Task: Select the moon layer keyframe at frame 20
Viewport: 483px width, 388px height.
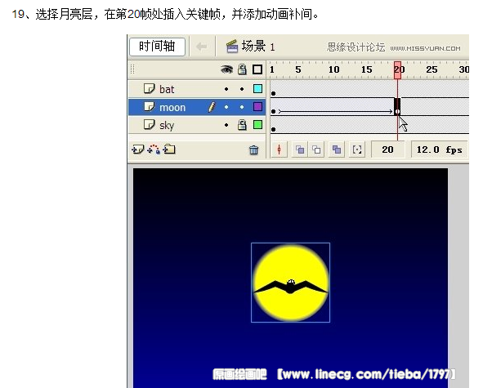Action: (x=397, y=107)
